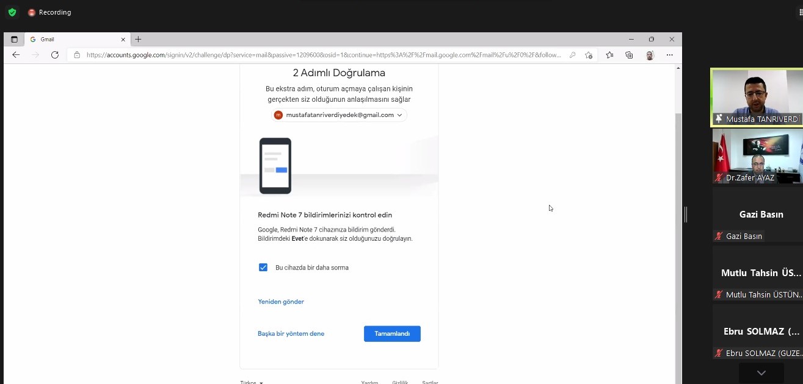The width and height of the screenshot is (803, 384).
Task: Open the tab actions menu icon
Action: coord(14,39)
